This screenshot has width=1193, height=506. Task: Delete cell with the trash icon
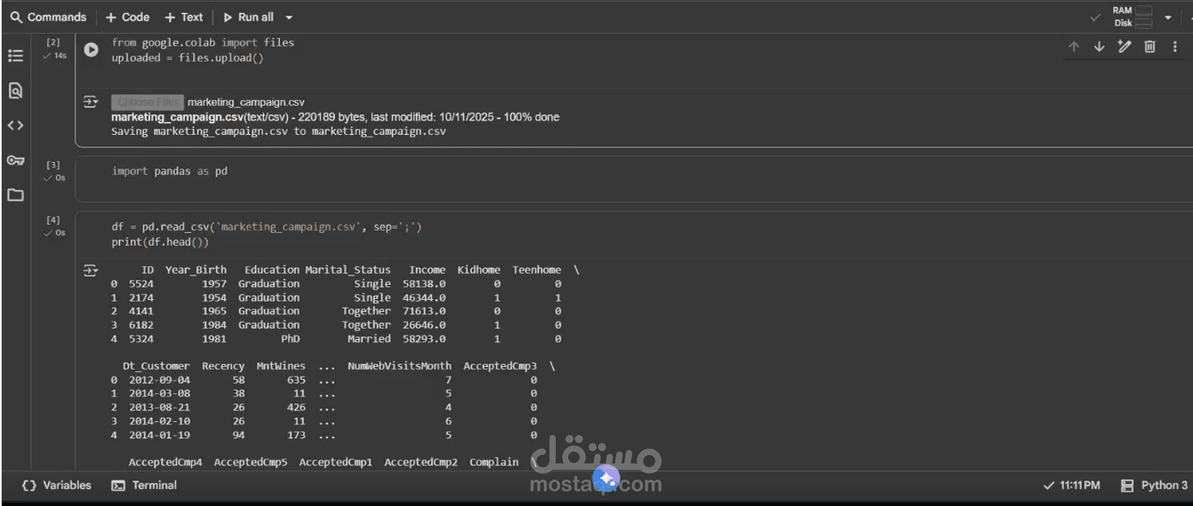tap(1150, 47)
